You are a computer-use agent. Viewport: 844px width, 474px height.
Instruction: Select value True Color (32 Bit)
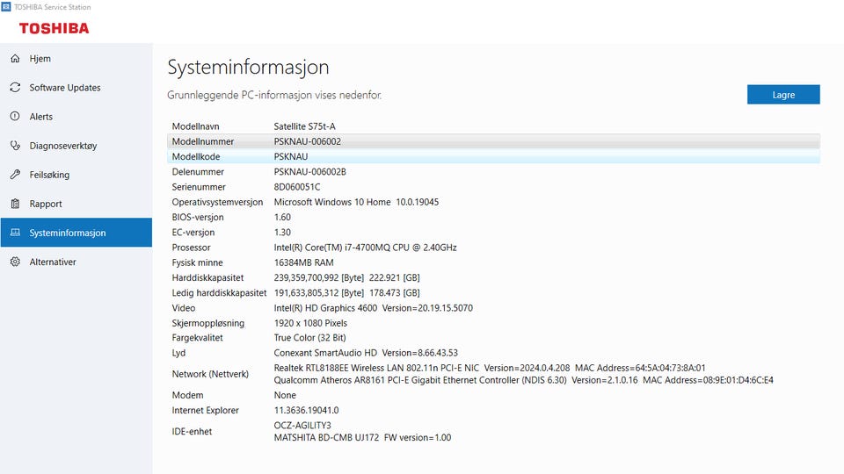tap(309, 337)
